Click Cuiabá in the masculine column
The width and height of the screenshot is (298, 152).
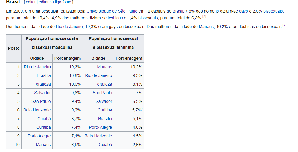coord(44,119)
